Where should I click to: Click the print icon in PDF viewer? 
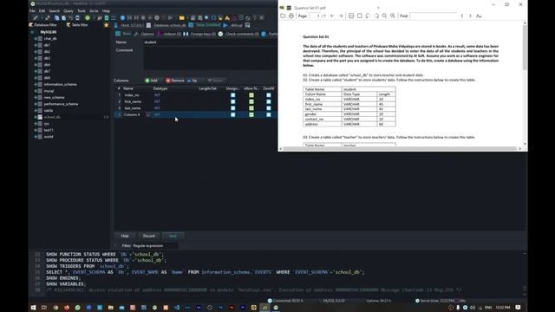(291, 16)
